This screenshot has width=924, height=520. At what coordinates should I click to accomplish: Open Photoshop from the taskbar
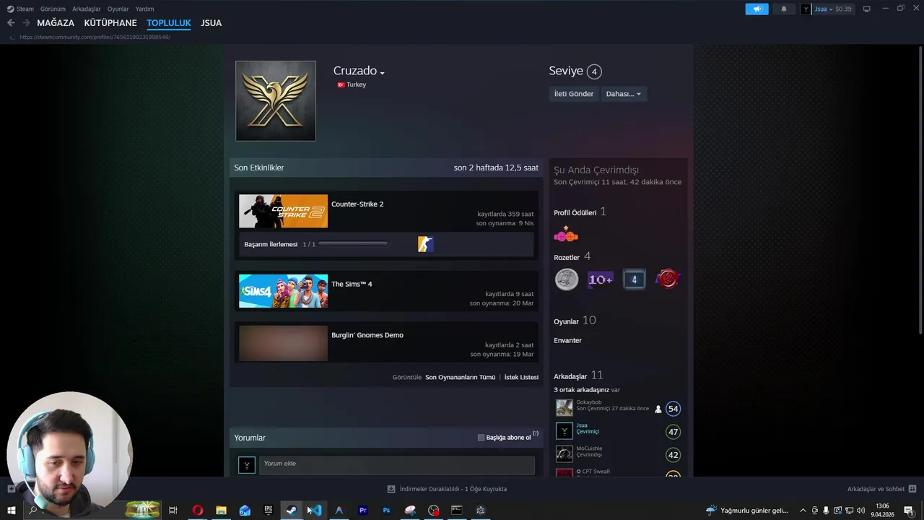click(386, 511)
